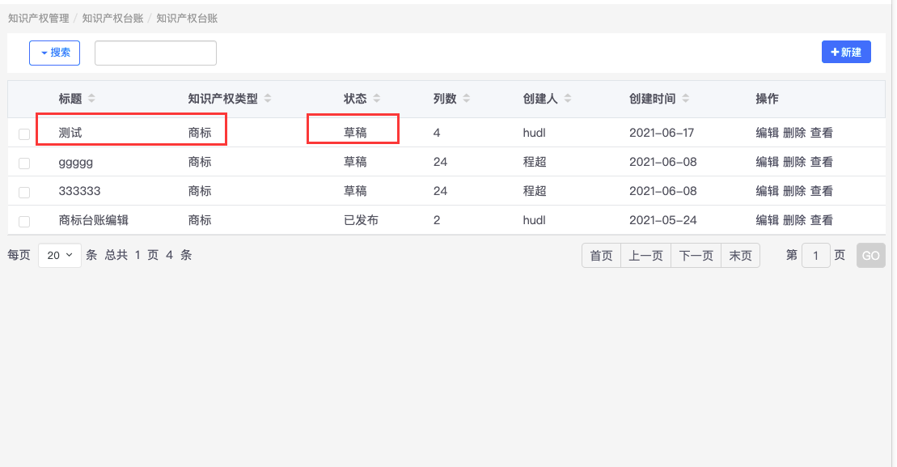Tick the checkbox for row ggggg

(24, 163)
